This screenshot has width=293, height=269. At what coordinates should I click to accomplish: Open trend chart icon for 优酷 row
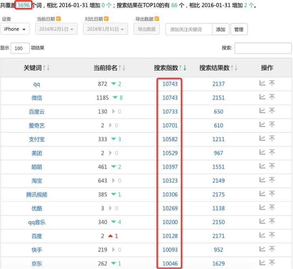[262, 207]
